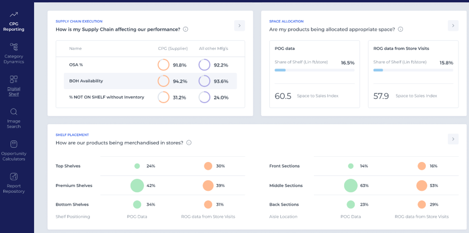Open CPG Reporting in the sidebar
The image size is (469, 233).
click(14, 22)
